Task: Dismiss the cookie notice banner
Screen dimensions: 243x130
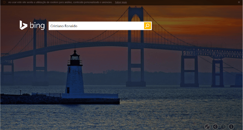Action: point(239,2)
